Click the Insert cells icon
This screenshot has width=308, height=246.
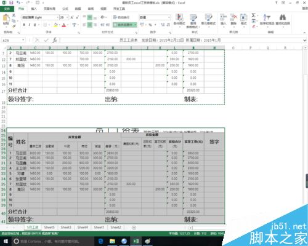point(223,18)
